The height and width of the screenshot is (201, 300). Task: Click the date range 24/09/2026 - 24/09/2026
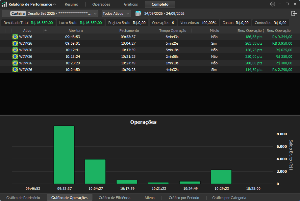click(164, 13)
